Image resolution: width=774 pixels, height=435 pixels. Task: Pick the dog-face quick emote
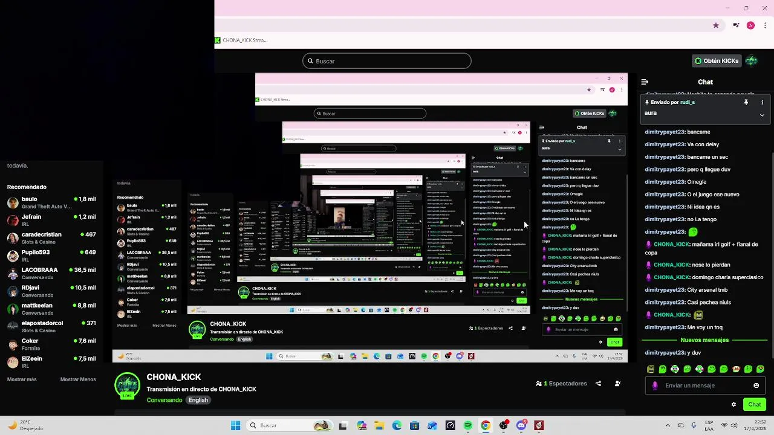point(736,369)
